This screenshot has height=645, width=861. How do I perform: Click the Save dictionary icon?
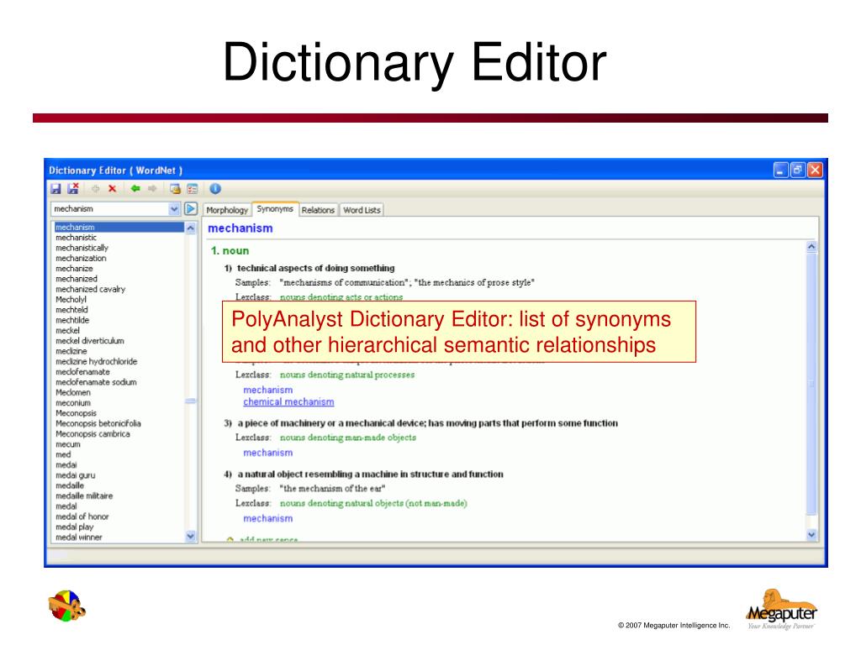(55, 189)
